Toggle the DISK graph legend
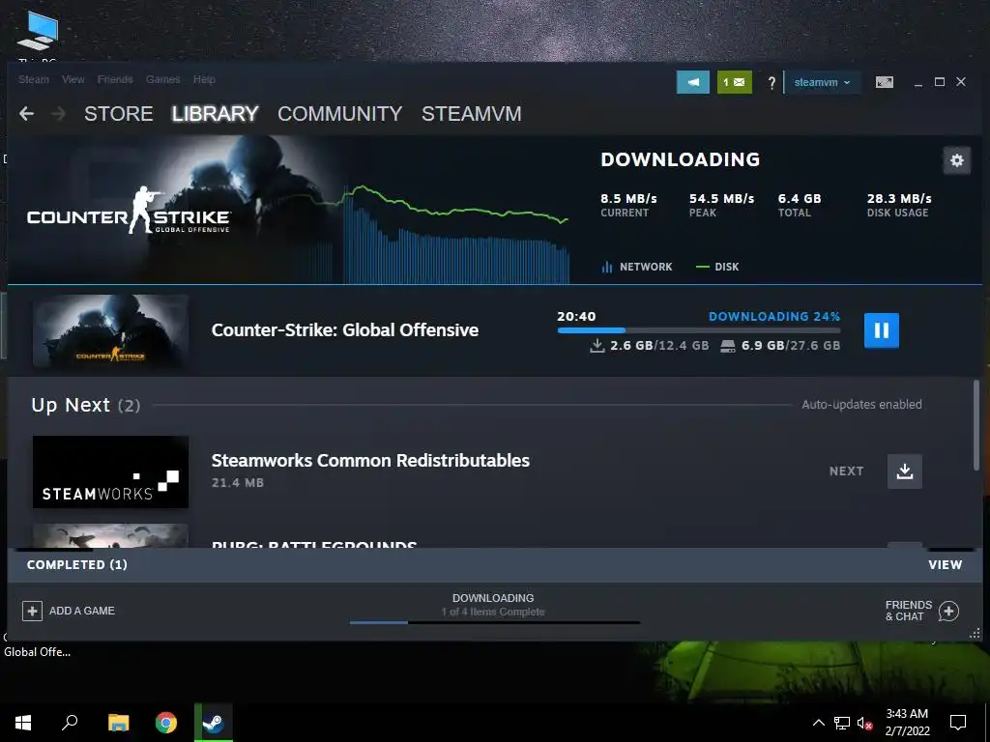Image resolution: width=990 pixels, height=742 pixels. click(x=716, y=267)
